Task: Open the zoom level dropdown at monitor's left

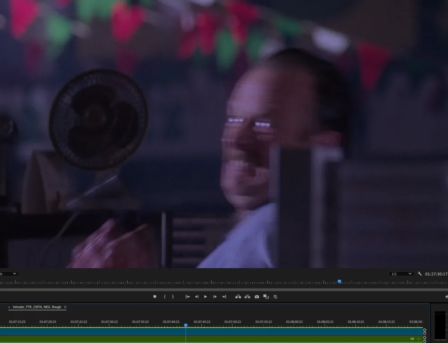Action: tap(9, 274)
